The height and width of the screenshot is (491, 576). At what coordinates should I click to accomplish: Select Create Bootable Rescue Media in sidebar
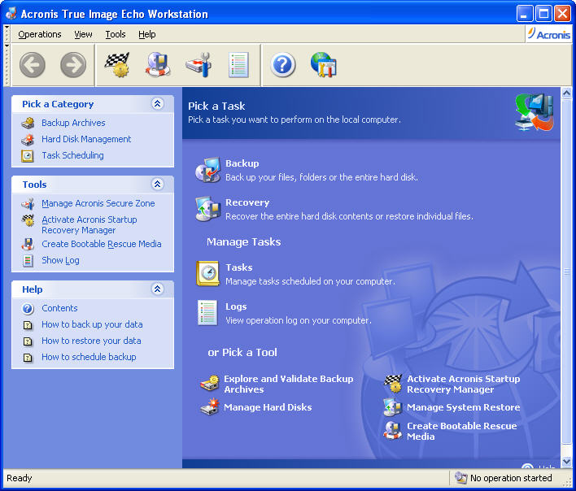pos(101,244)
